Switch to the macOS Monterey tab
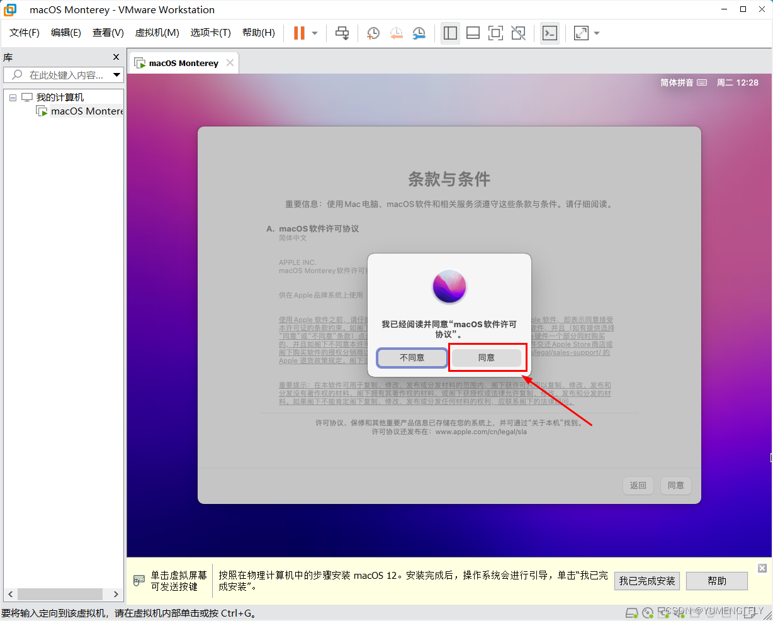The width and height of the screenshot is (773, 621). 183,63
